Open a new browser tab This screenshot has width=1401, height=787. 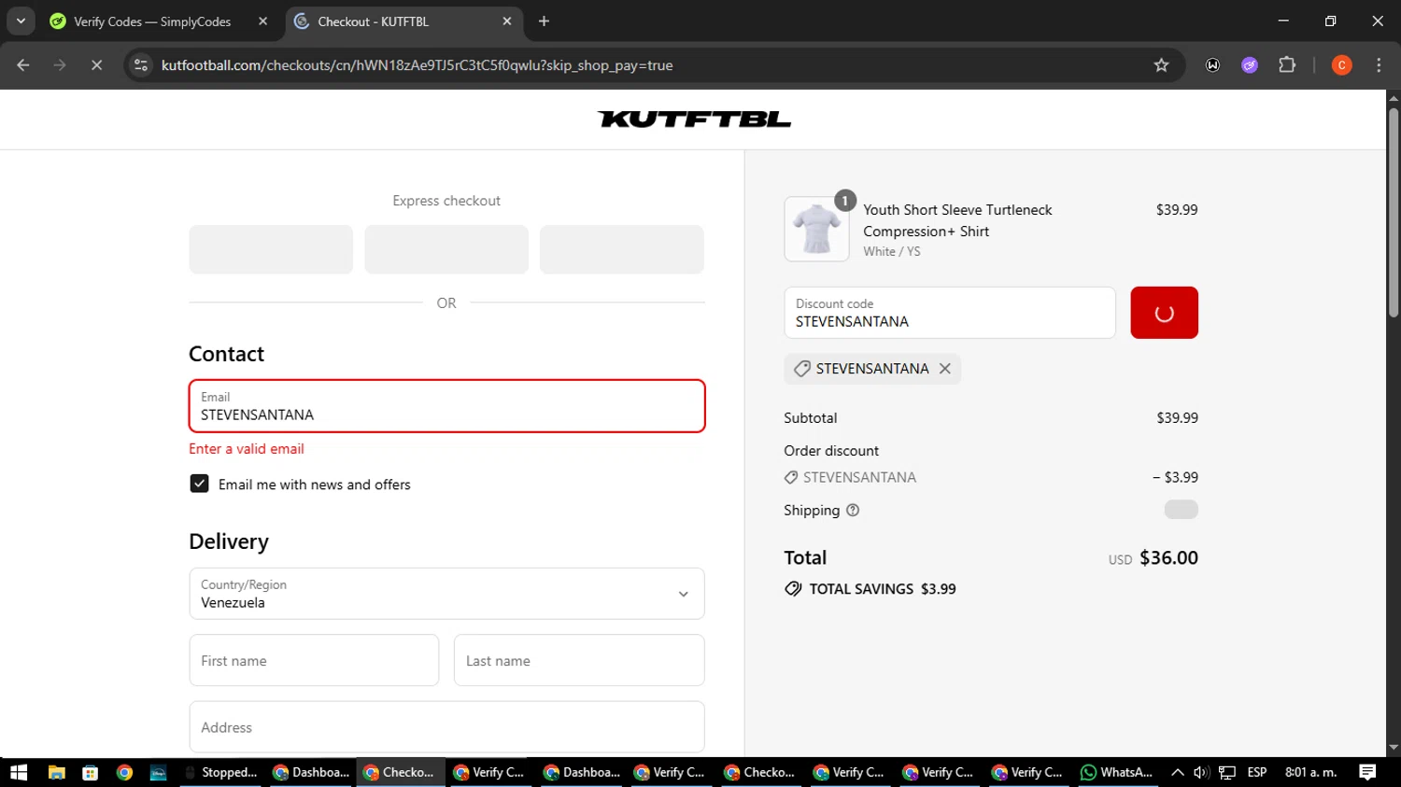tap(544, 21)
